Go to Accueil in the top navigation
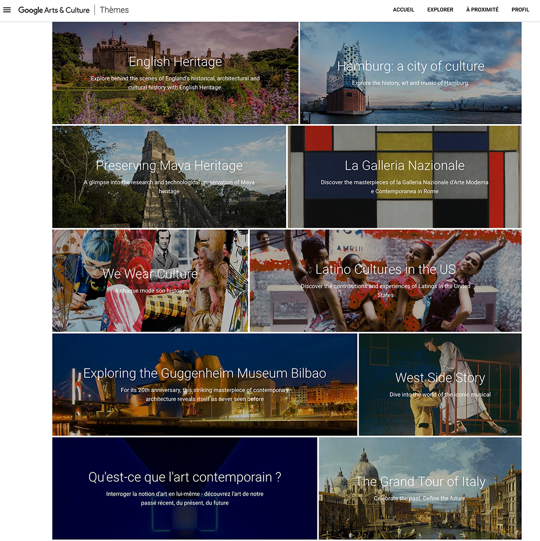 (x=403, y=10)
